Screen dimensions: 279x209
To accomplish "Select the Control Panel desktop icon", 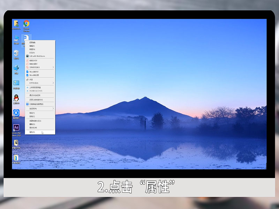I will [16, 83].
